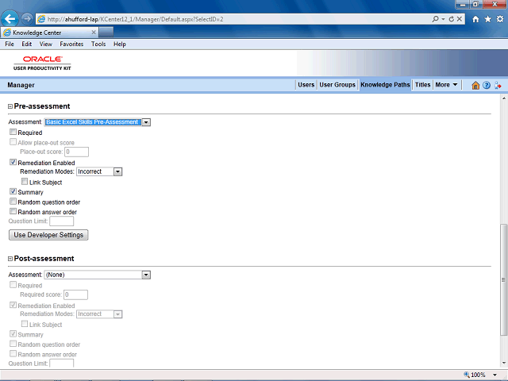The height and width of the screenshot is (381, 508).
Task: Enable Pre-assessment Random answer order
Action: (x=13, y=211)
